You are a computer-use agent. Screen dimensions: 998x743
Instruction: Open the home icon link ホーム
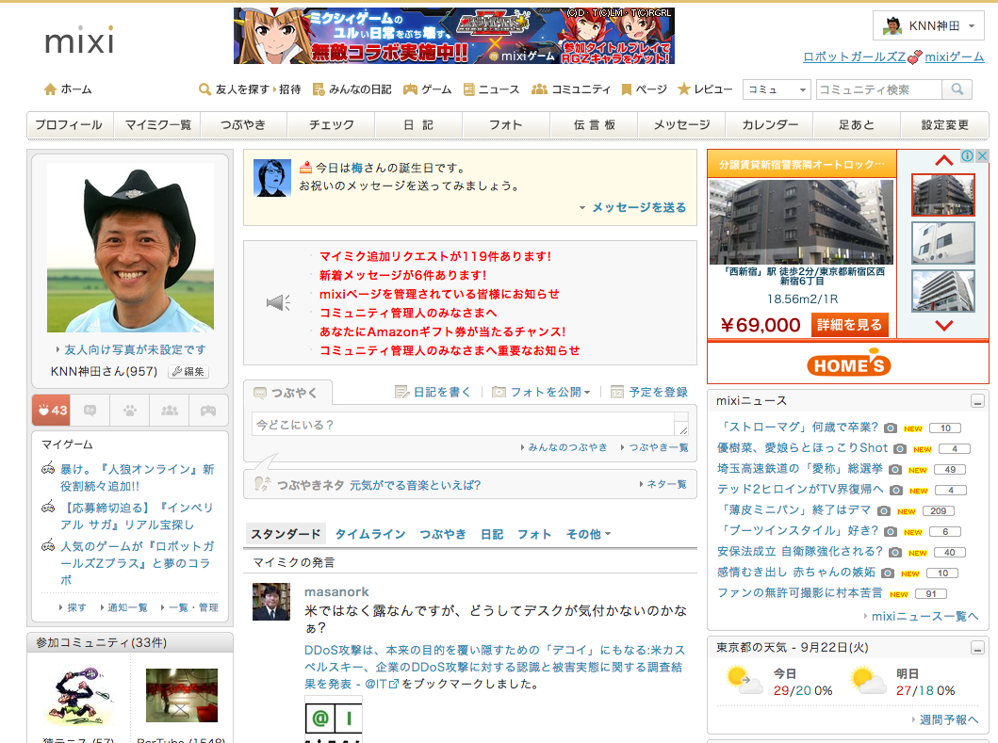[68, 89]
